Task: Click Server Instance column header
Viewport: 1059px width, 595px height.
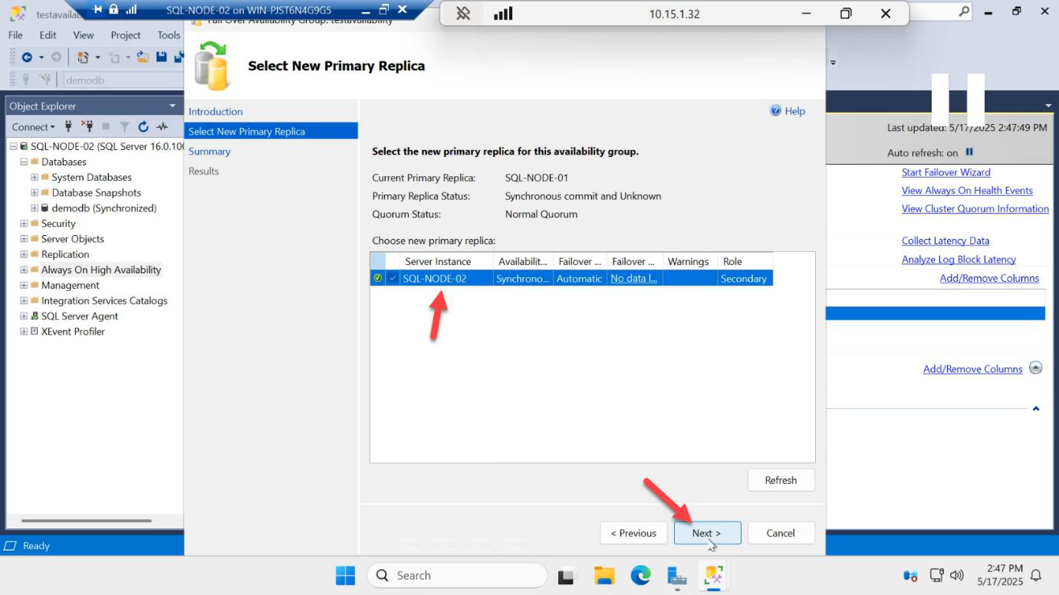Action: (446, 261)
